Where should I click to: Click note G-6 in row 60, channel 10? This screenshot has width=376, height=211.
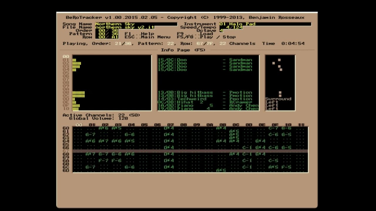286,128
